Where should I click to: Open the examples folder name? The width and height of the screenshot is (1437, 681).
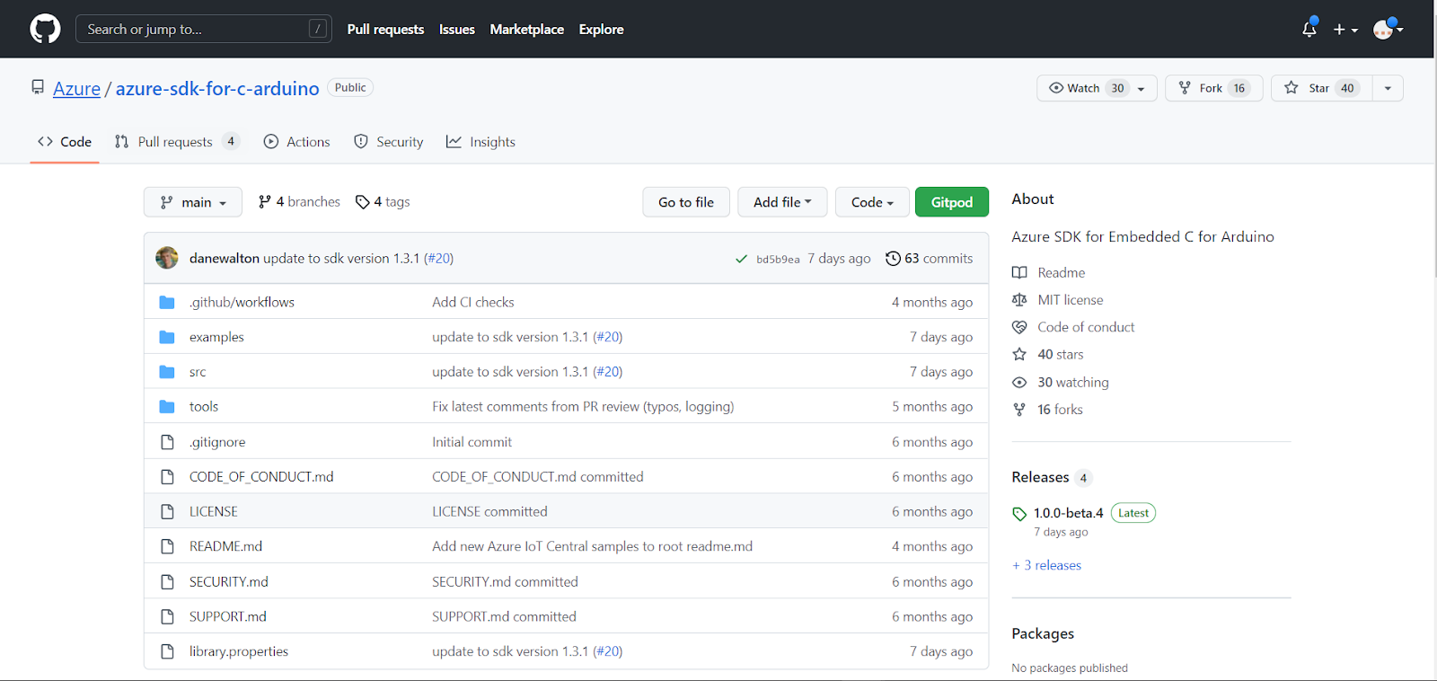click(x=216, y=338)
